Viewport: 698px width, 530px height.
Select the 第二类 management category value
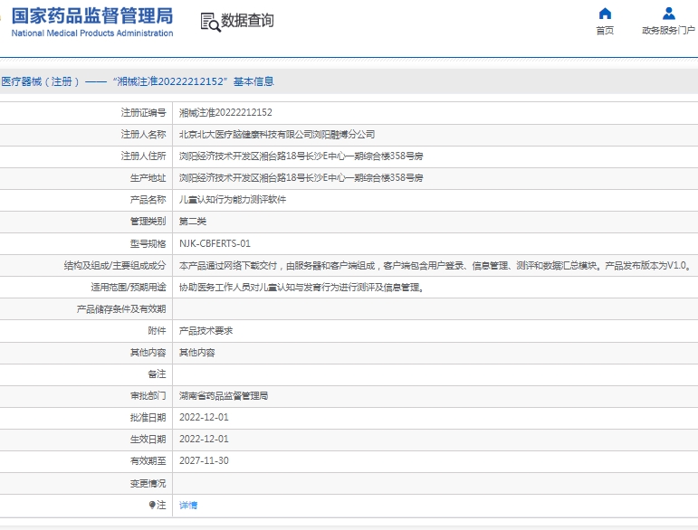coord(192,222)
